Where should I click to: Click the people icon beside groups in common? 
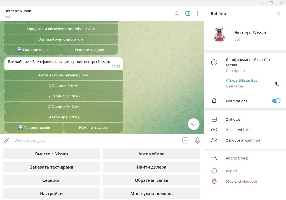click(214, 140)
